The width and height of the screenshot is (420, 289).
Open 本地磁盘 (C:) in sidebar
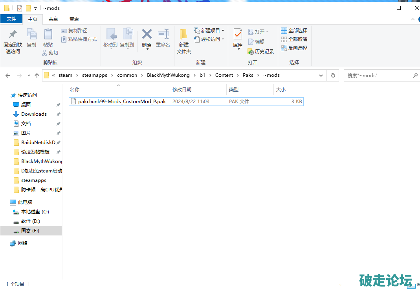[35, 212]
